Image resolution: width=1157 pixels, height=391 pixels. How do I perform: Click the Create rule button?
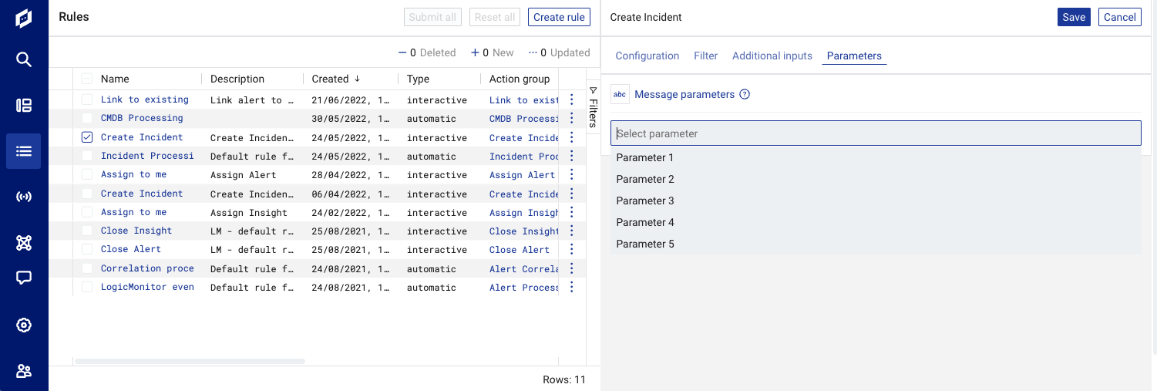559,17
